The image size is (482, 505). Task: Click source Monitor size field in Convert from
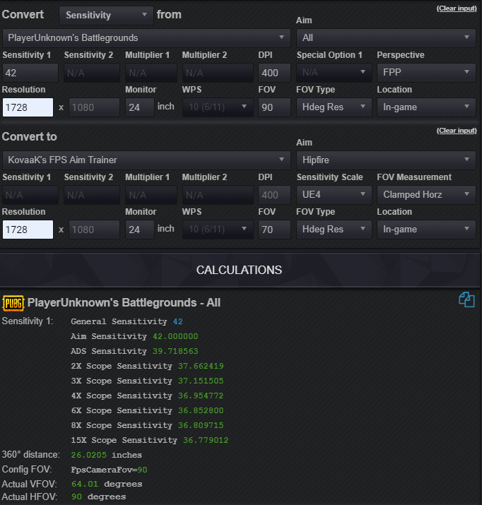tap(140, 107)
